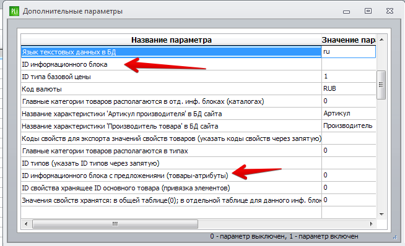Click value '0' for 'располагаются в типах' row
Viewport: 405px width, 246px height.
(x=349, y=151)
